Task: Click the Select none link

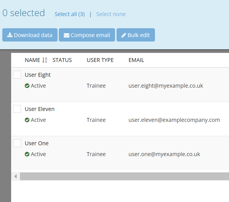Action: [x=111, y=14]
